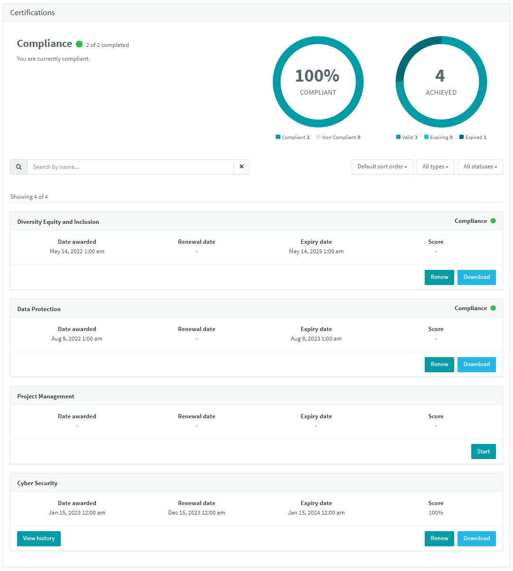Click the Cyber Security score '100%'
The height and width of the screenshot is (571, 513).
436,513
